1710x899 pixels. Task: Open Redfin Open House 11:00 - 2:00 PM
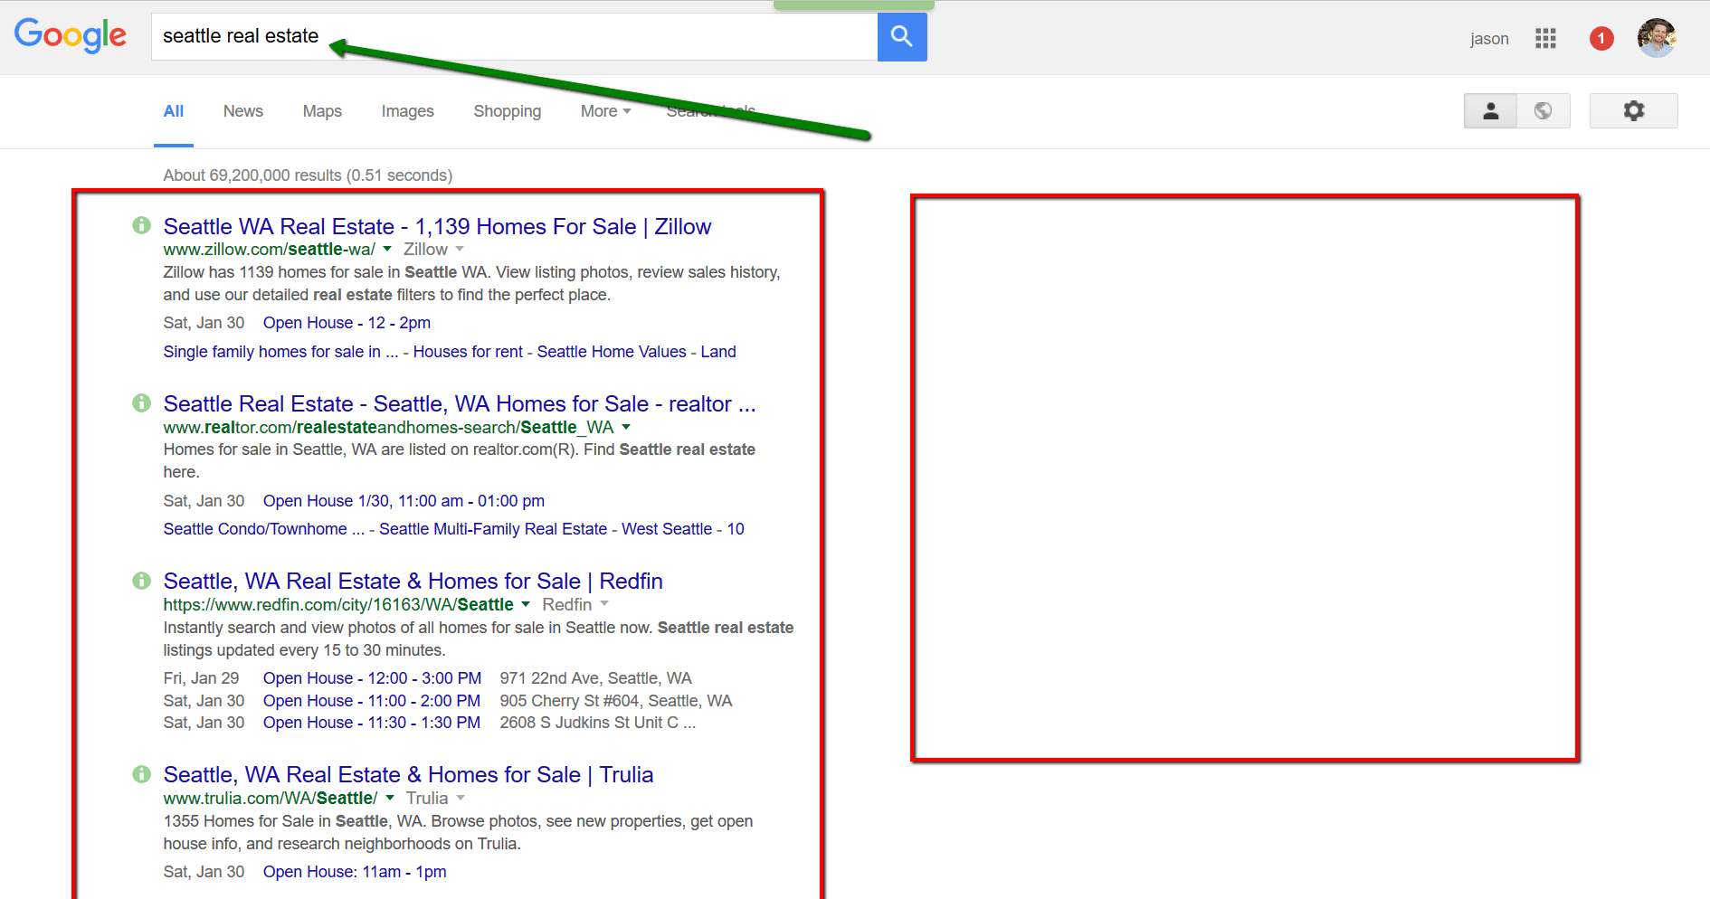371,701
